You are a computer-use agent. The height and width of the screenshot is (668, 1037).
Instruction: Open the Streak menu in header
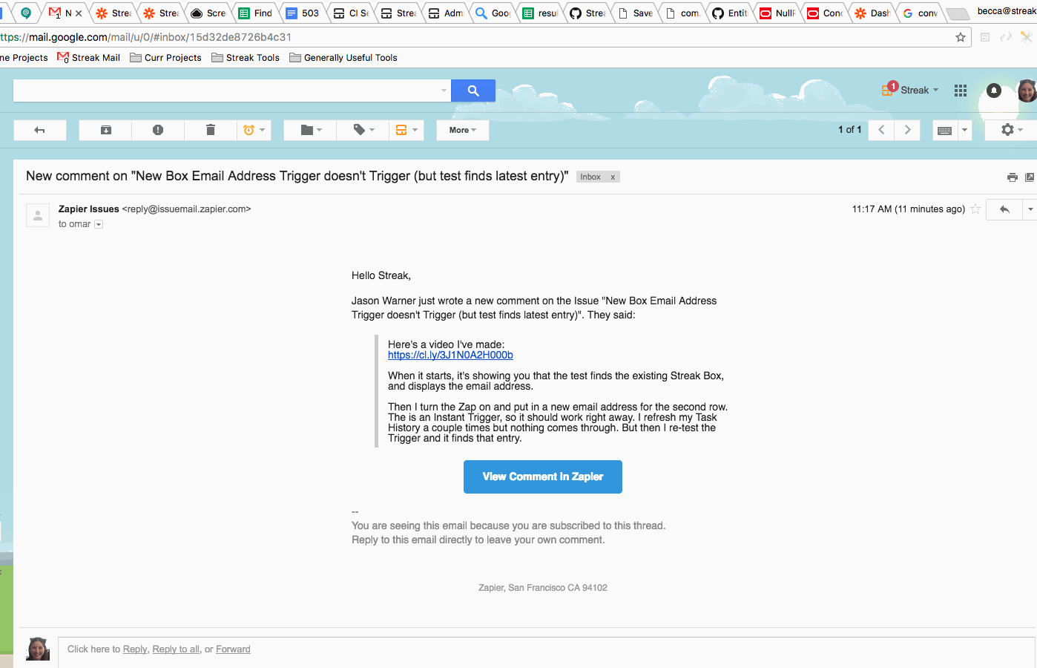(x=910, y=90)
